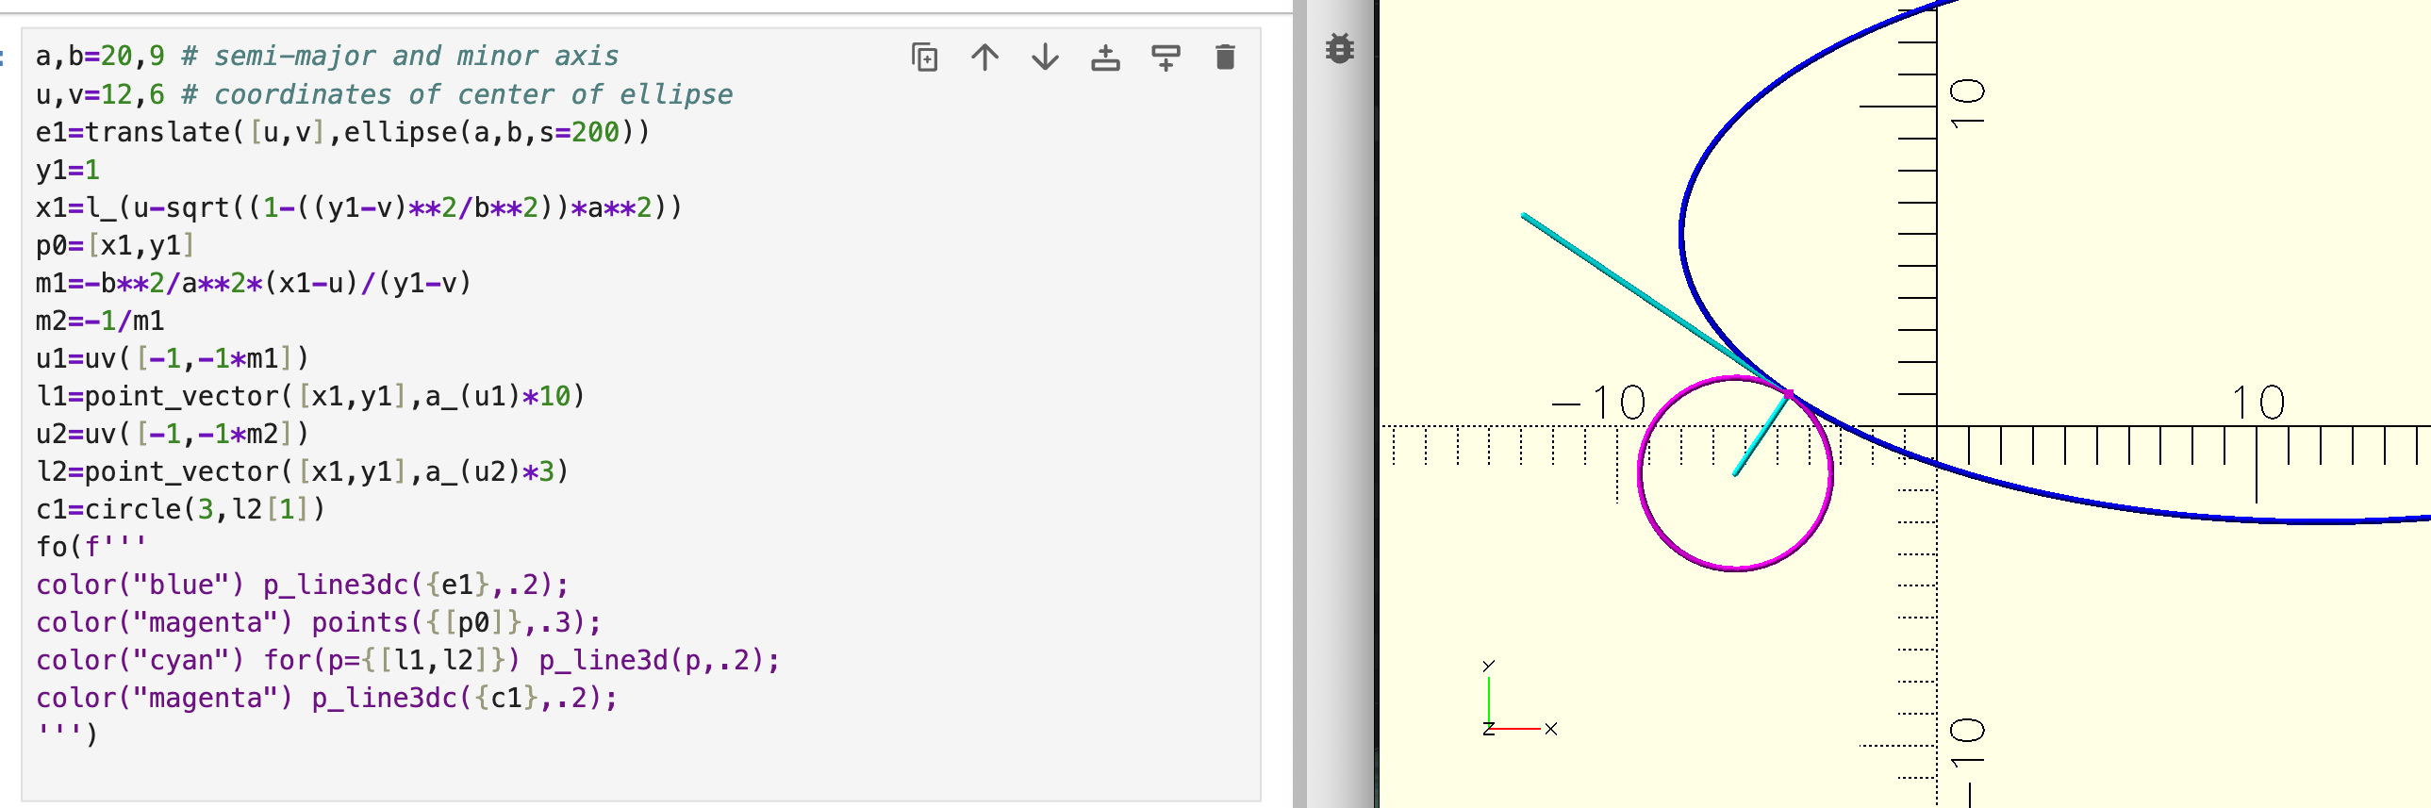Viewport: 2431px width, 808px height.
Task: Click the color("cyan") for loop line
Action: [x=405, y=661]
